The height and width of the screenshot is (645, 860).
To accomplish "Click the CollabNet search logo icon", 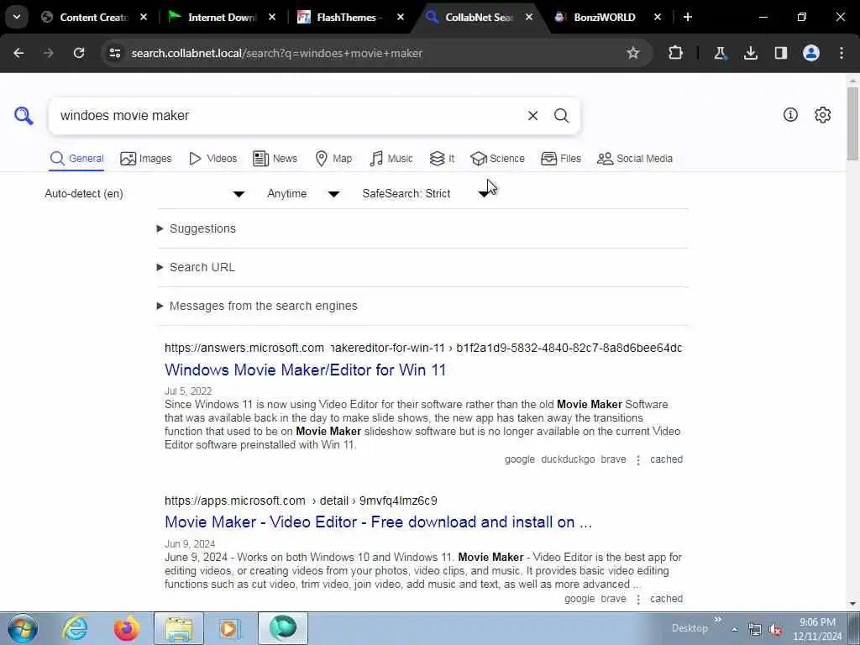I will point(24,116).
